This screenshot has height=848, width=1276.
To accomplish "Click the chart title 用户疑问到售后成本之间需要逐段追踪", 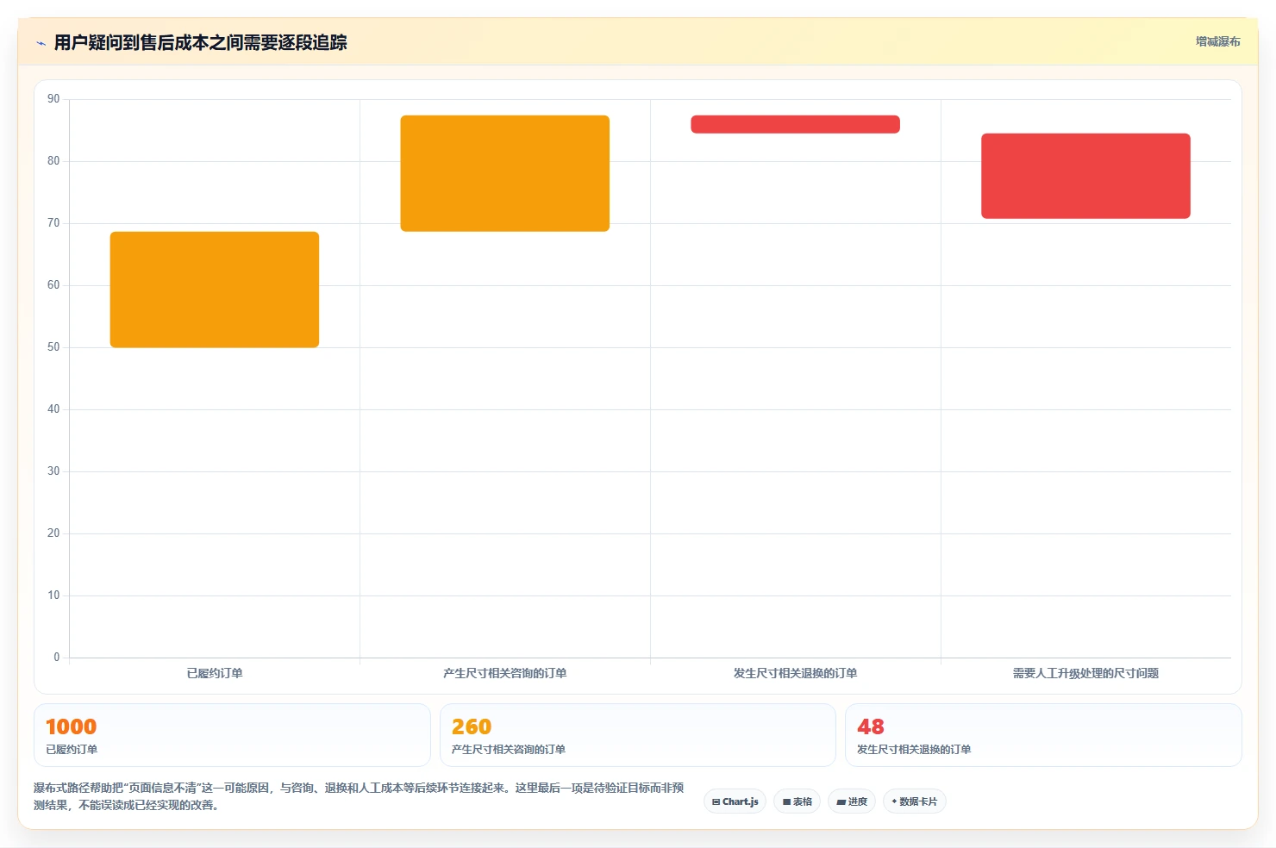I will (200, 42).
